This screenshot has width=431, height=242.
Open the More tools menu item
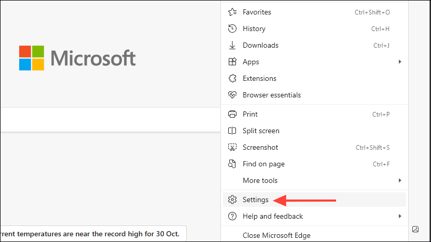coord(260,180)
